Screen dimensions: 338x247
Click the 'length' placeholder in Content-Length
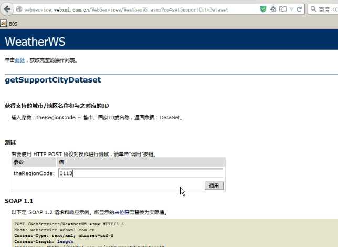(65, 242)
